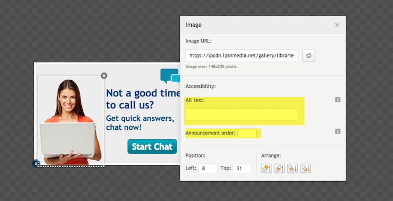Click the corner handle of selected image
Screen dimensions: 393x201
[36, 163]
